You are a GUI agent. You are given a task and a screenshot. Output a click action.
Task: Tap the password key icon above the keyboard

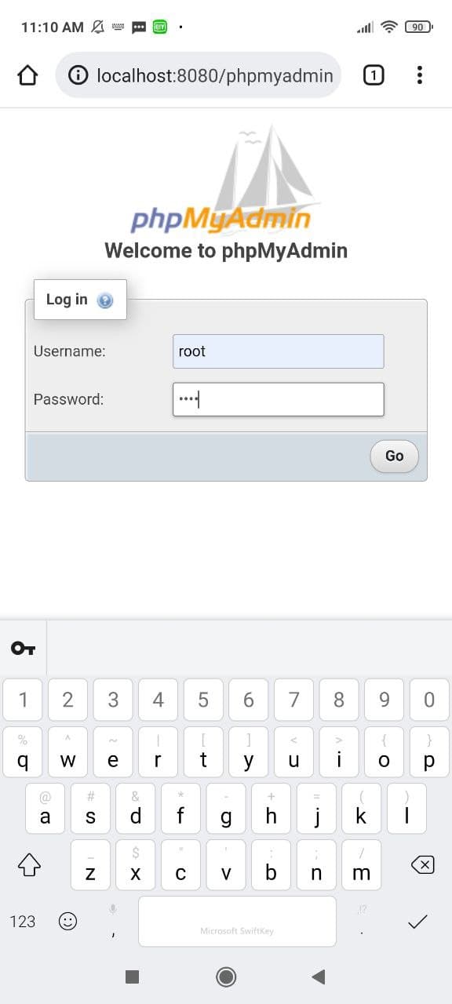[x=24, y=648]
